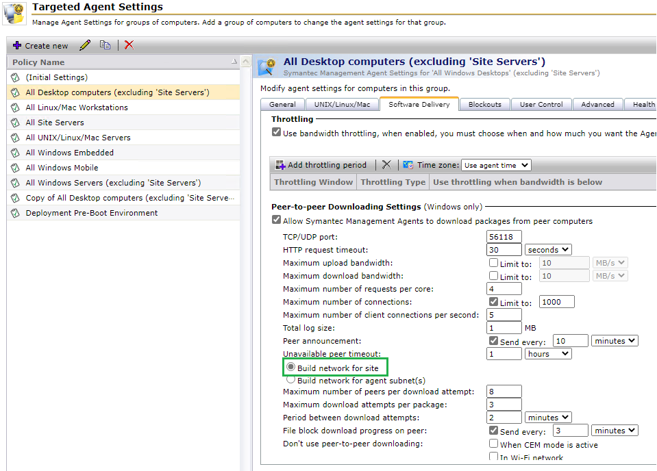Click sort arrow in Policy Name header
This screenshot has width=657, height=471.
point(234,62)
